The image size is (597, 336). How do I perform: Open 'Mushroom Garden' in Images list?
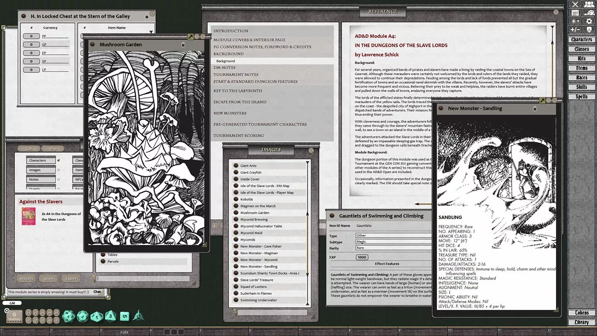255,213
